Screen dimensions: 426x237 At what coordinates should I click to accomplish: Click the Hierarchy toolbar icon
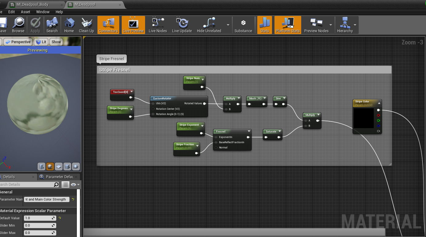(345, 25)
